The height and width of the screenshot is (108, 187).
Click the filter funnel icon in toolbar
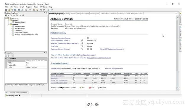coord(30,10)
